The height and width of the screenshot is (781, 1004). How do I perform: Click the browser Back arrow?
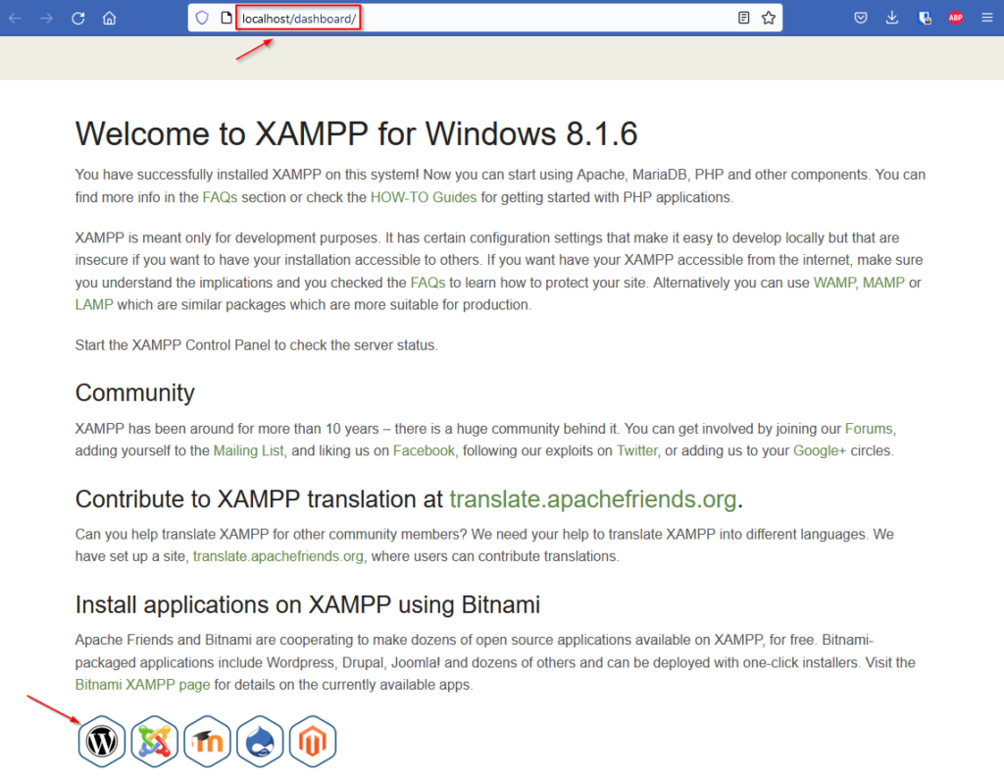coord(16,18)
